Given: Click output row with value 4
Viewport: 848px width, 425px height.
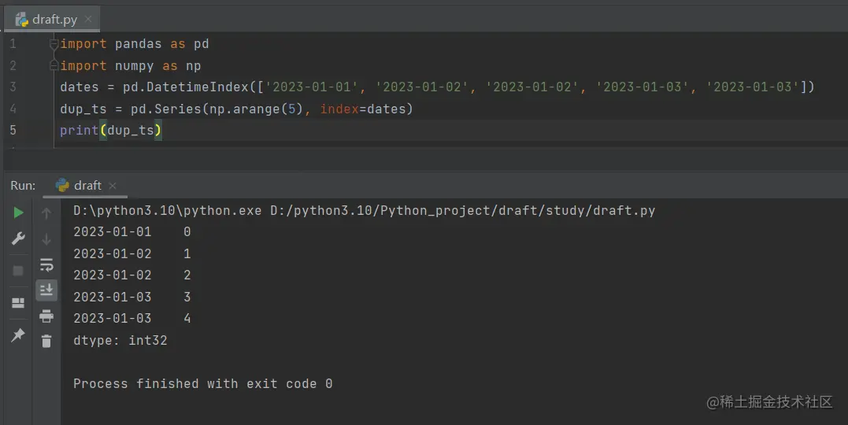Looking at the screenshot, I should [132, 319].
